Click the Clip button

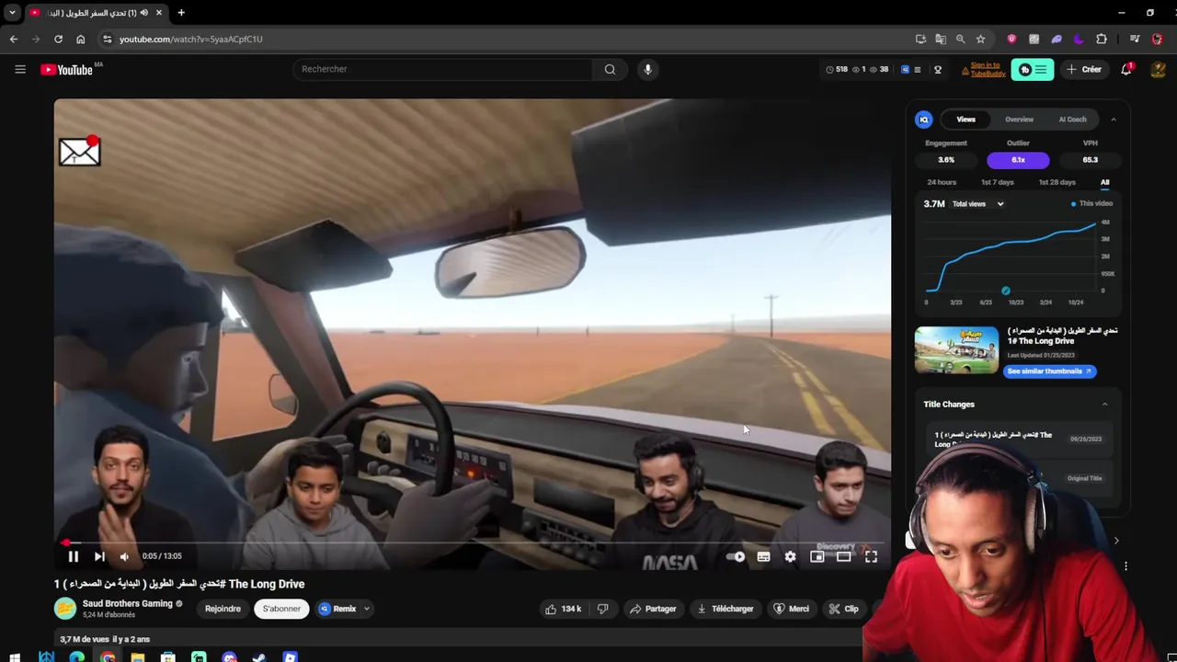coord(844,609)
